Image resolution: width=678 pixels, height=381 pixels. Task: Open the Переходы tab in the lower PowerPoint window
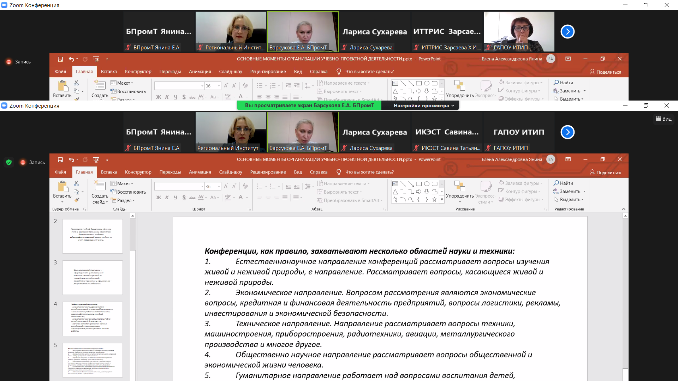[170, 172]
